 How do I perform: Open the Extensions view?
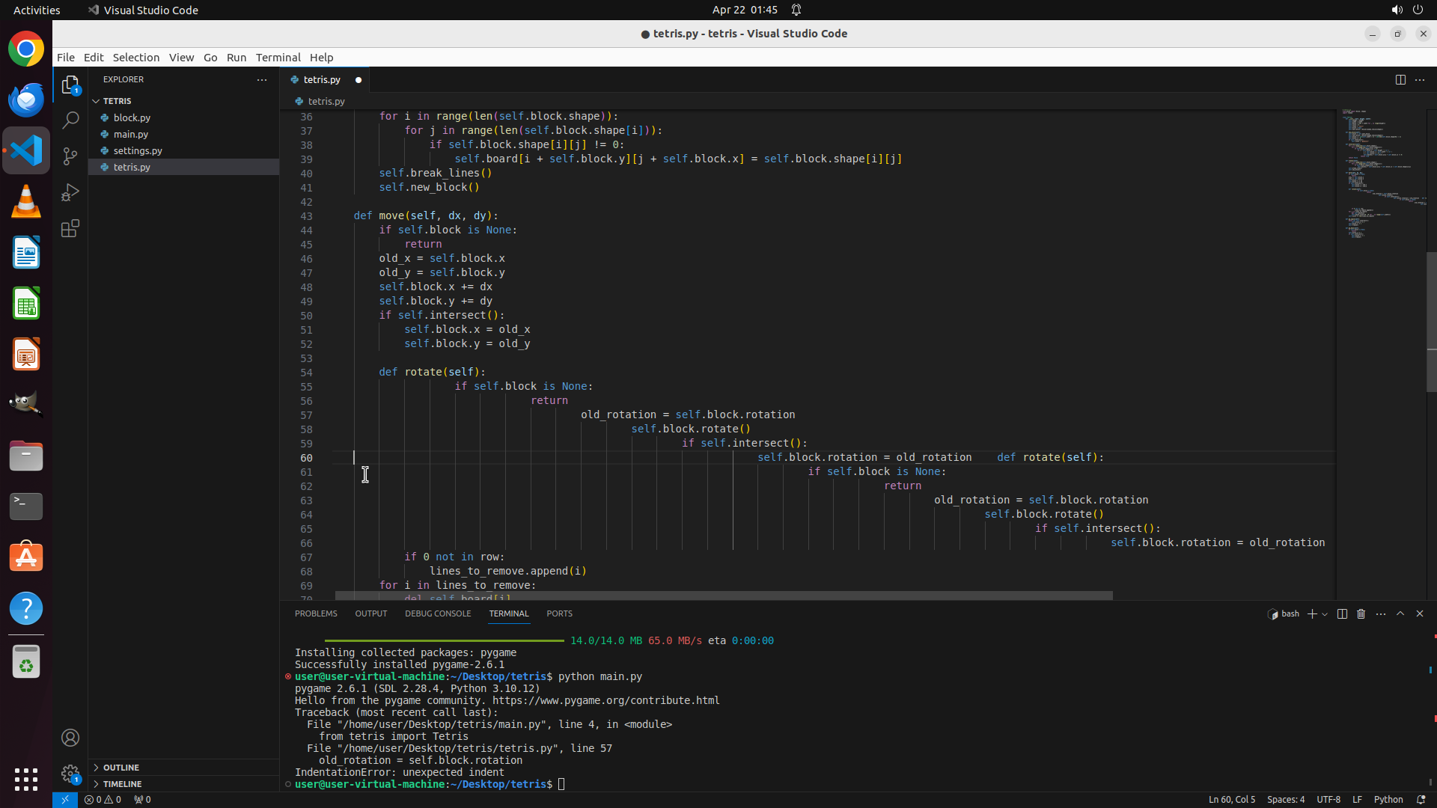(x=70, y=228)
